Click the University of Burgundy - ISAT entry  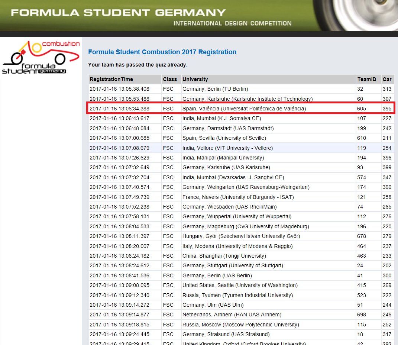(x=238, y=197)
